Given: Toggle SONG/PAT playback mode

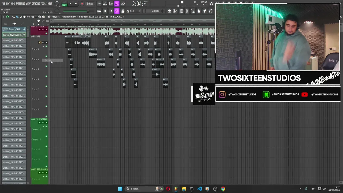Looking at the screenshot, I should point(65,4).
